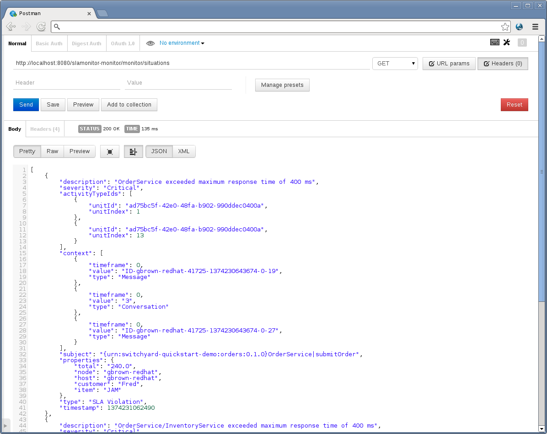Switch to the Basic Auth tab

(x=49, y=43)
